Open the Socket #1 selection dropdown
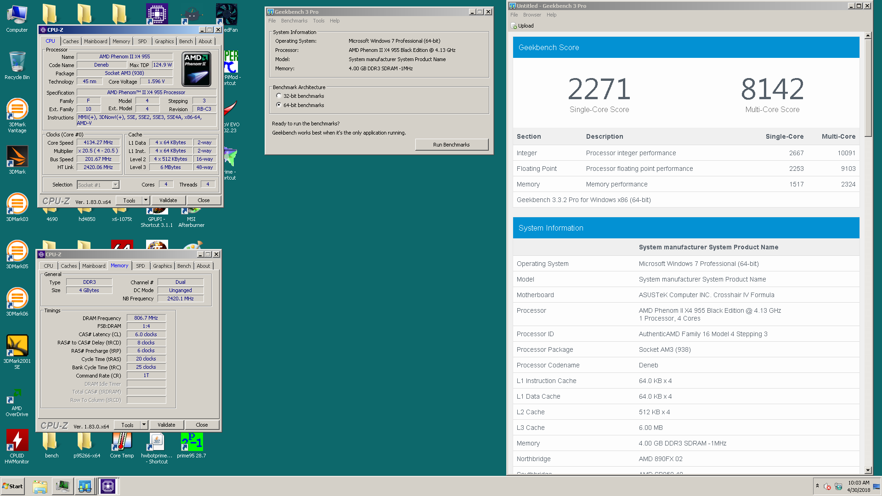Screen dimensions: 882x496 coord(98,185)
